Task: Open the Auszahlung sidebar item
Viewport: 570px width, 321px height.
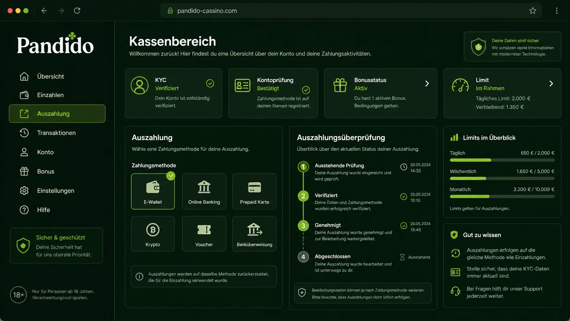Action: pos(57,114)
